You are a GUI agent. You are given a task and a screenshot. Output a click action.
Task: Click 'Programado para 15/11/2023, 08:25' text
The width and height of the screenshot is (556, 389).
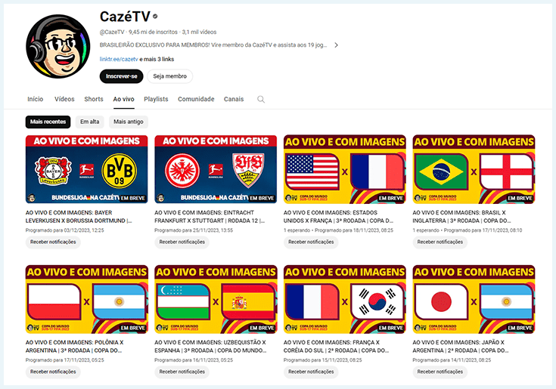pos(323,360)
